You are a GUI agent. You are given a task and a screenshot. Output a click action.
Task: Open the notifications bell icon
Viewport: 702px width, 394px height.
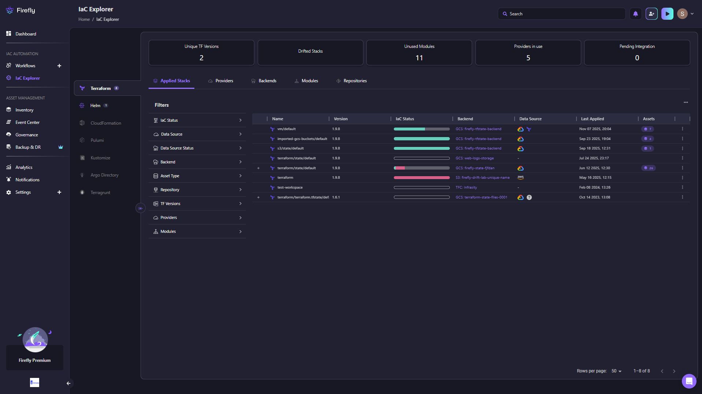pyautogui.click(x=635, y=14)
